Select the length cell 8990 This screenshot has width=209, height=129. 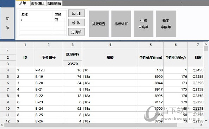(x=150, y=77)
